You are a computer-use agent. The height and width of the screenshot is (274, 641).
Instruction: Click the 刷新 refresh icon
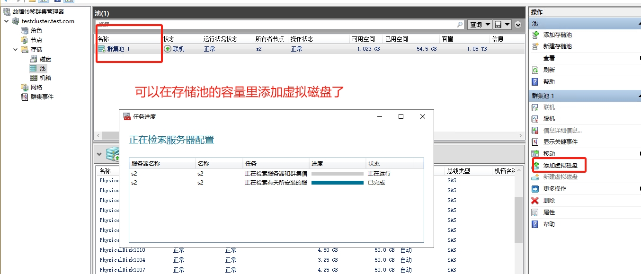535,70
